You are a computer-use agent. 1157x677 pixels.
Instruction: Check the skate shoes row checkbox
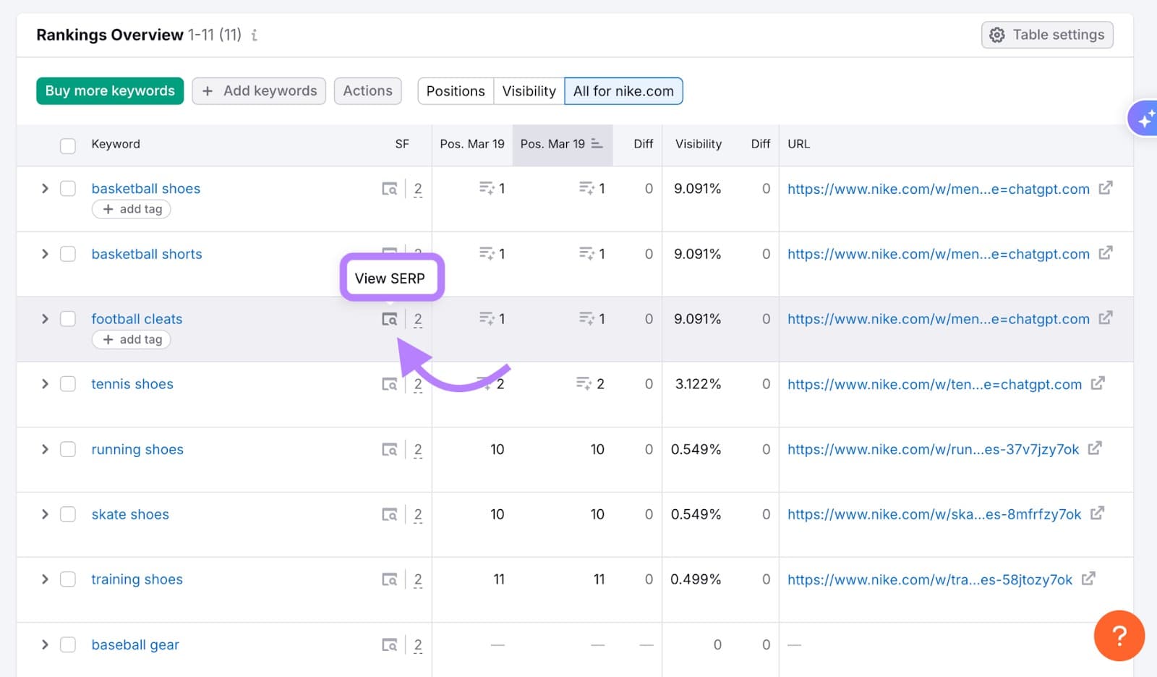68,514
